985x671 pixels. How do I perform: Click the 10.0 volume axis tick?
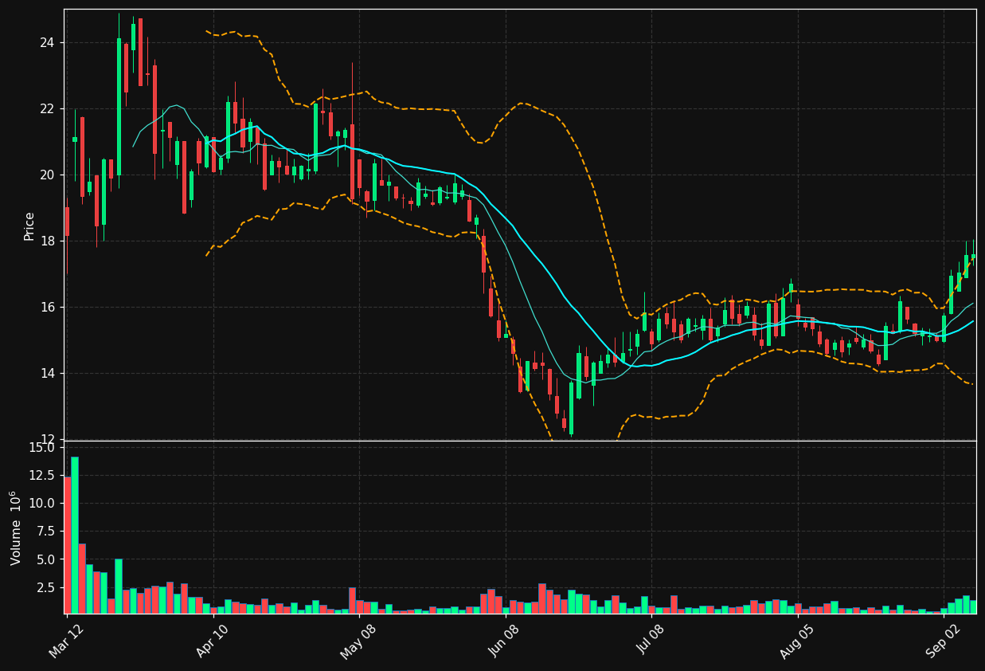point(41,504)
